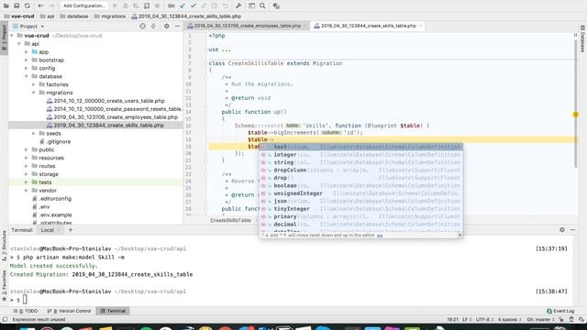Click the vue-crud breadcrumb
Viewport: 587px width, 330px height.
[19, 16]
